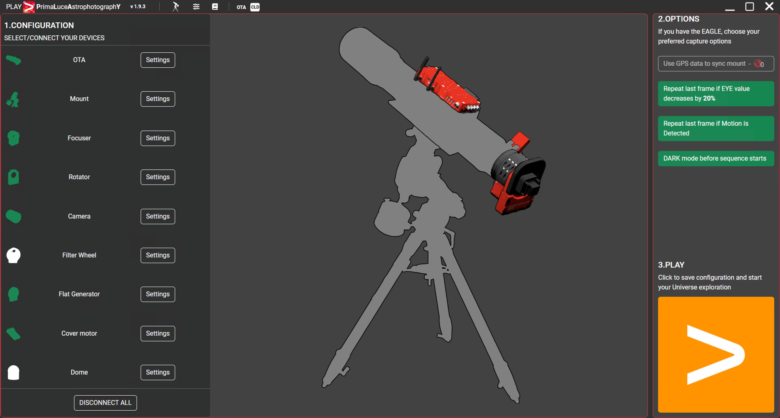Screen dimensions: 780x418
Task: Click the Dome device icon
Action: pos(13,373)
